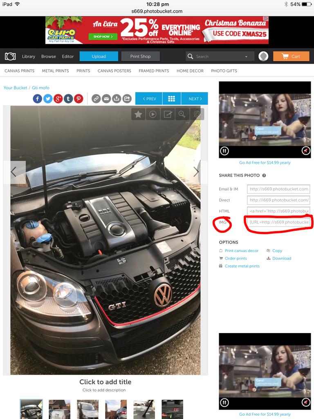Share photo to Facebook
314x419 pixels.
click(x=38, y=99)
